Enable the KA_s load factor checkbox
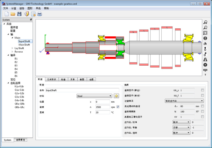Viewport: 212px width, 148px height. (x=202, y=90)
